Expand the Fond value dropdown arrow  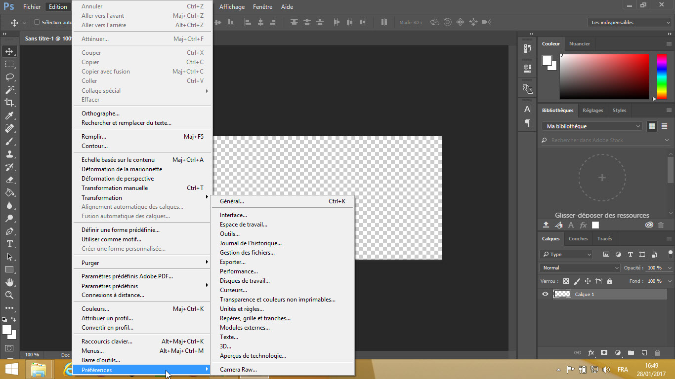pyautogui.click(x=670, y=281)
